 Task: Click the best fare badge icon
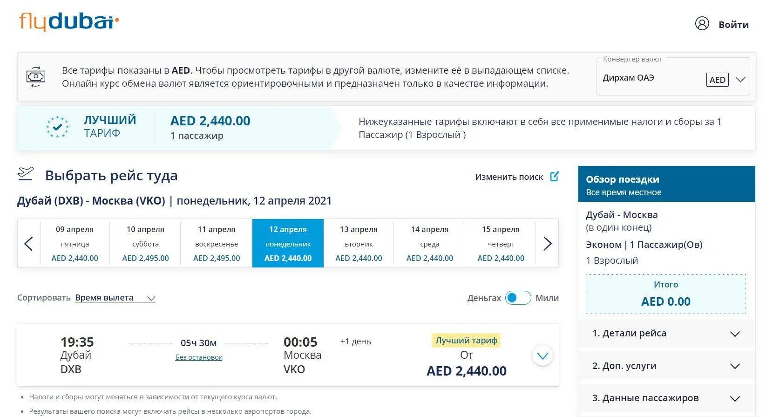coord(57,127)
